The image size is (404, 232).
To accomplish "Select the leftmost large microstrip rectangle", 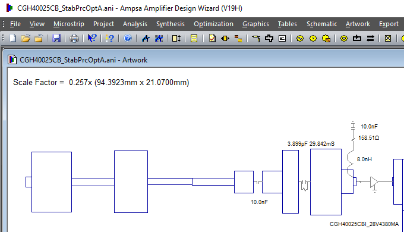I will [52, 182].
